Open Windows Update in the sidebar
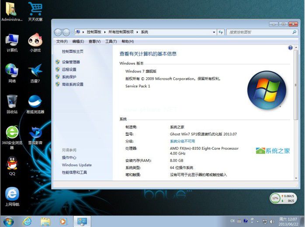 76,165
